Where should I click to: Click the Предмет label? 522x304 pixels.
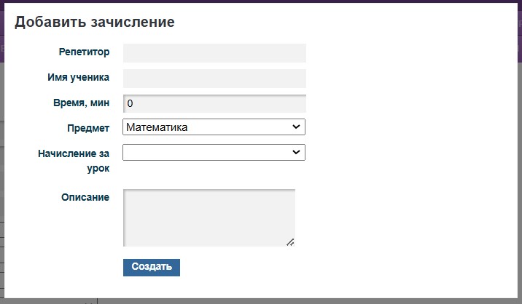(x=88, y=128)
